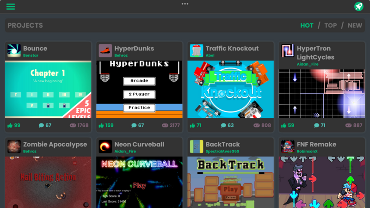The width and height of the screenshot is (370, 208).
Task: Open the HyperDunks title link
Action: pyautogui.click(x=134, y=49)
